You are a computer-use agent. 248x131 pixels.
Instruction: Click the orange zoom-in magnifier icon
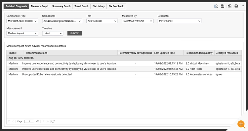pos(241,124)
